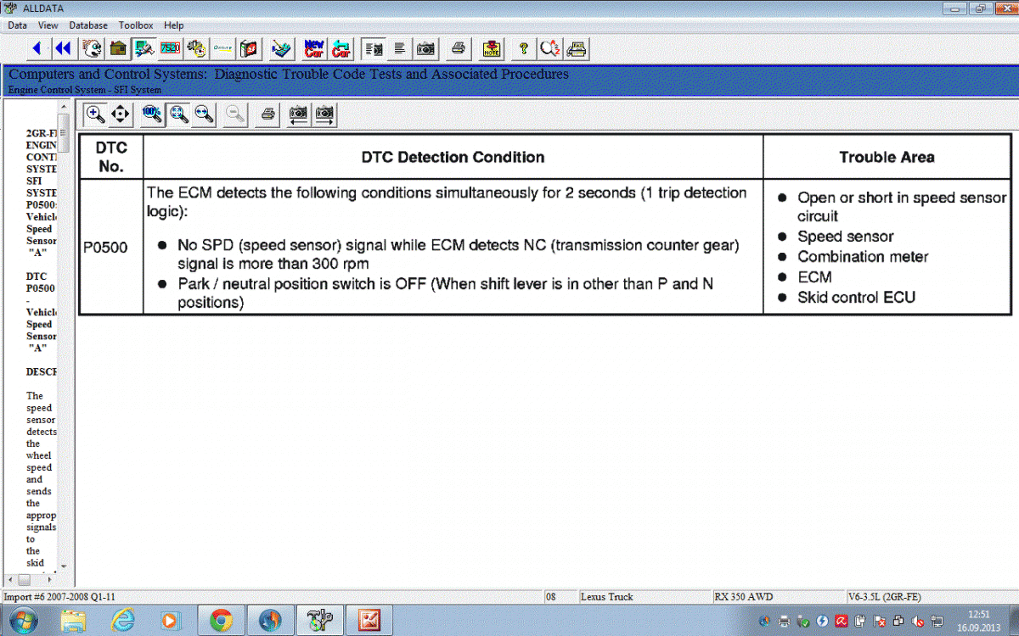Click the pencil and notepad toolbar icon
Screen dimensions: 1019x636
(x=282, y=48)
